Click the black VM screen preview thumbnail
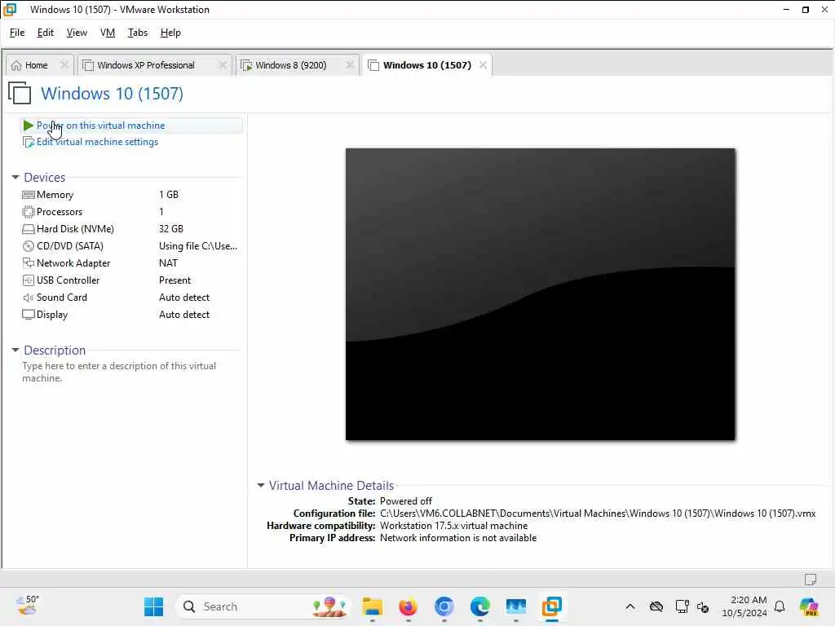This screenshot has width=835, height=626. point(540,294)
